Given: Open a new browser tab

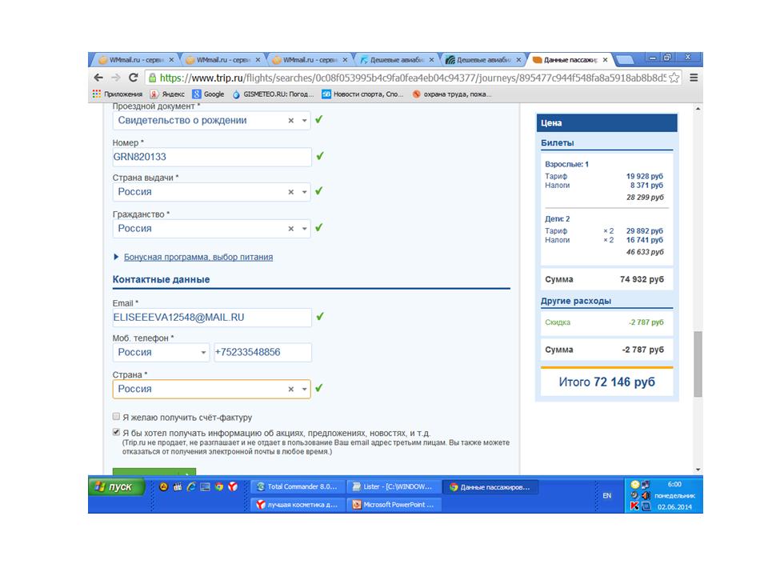Looking at the screenshot, I should [625, 60].
